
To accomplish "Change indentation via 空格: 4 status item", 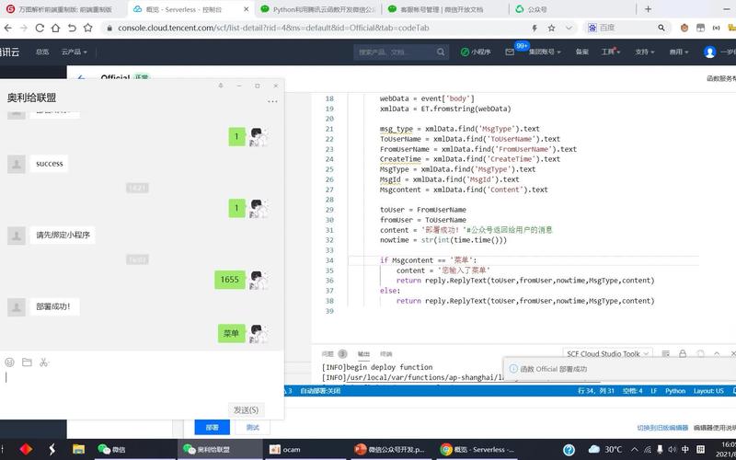I will (632, 391).
